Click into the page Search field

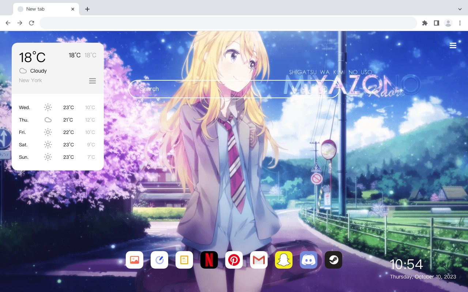(234, 89)
